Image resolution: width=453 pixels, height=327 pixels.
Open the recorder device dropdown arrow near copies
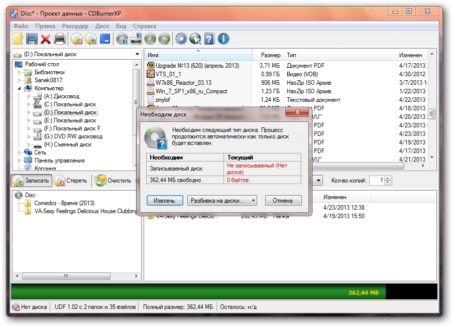[x=318, y=181]
